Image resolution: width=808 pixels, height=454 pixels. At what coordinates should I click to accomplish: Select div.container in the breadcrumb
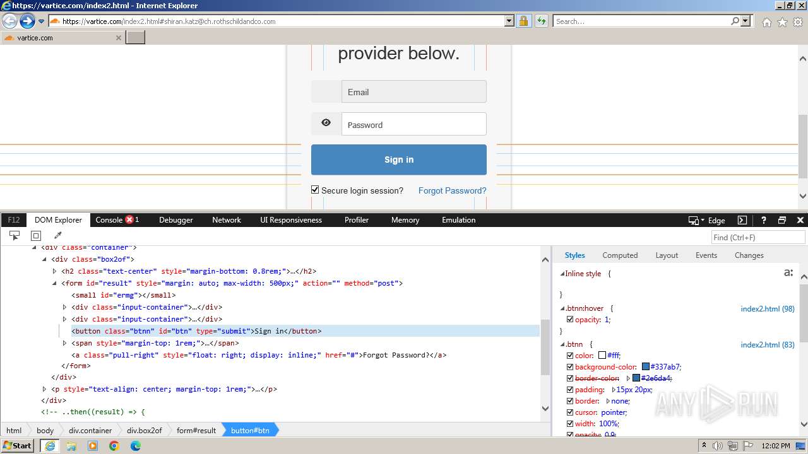[x=90, y=431]
